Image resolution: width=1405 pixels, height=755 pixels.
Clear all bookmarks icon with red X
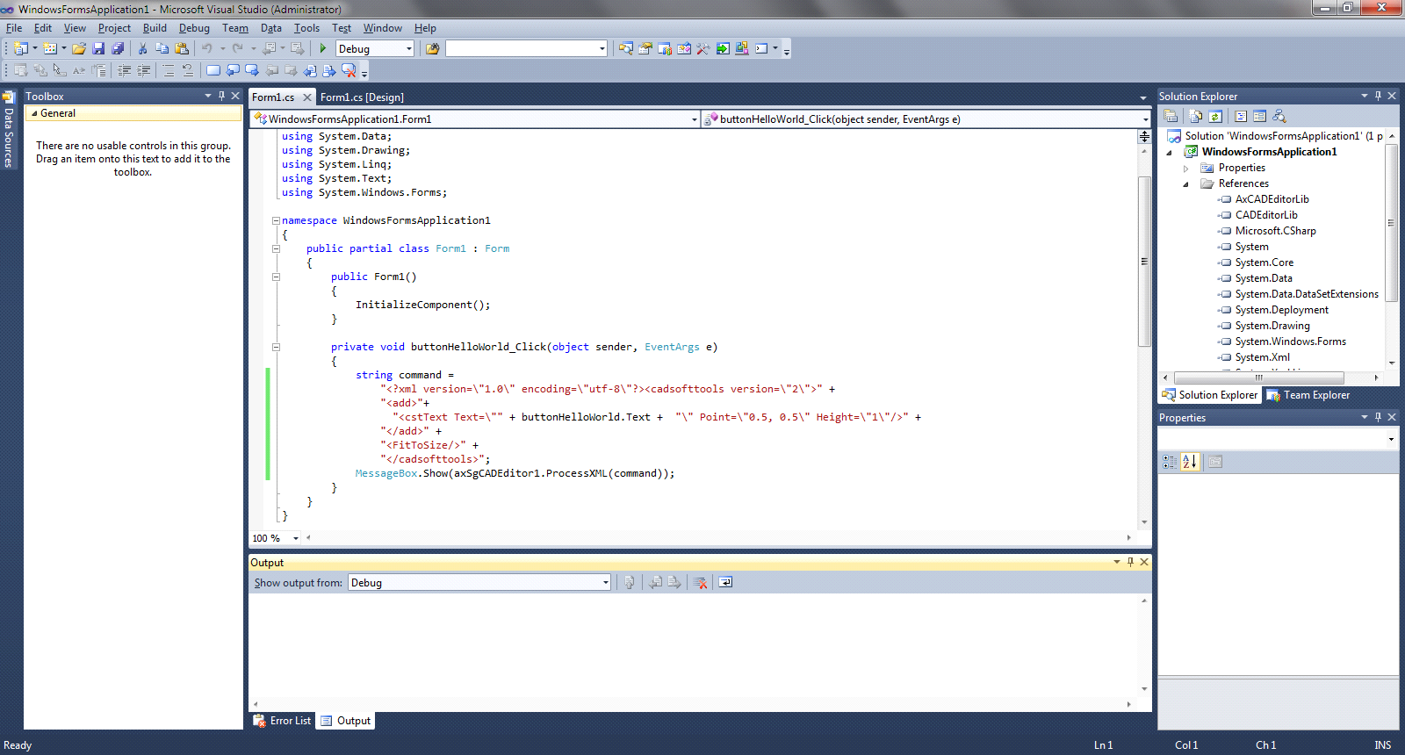click(349, 70)
